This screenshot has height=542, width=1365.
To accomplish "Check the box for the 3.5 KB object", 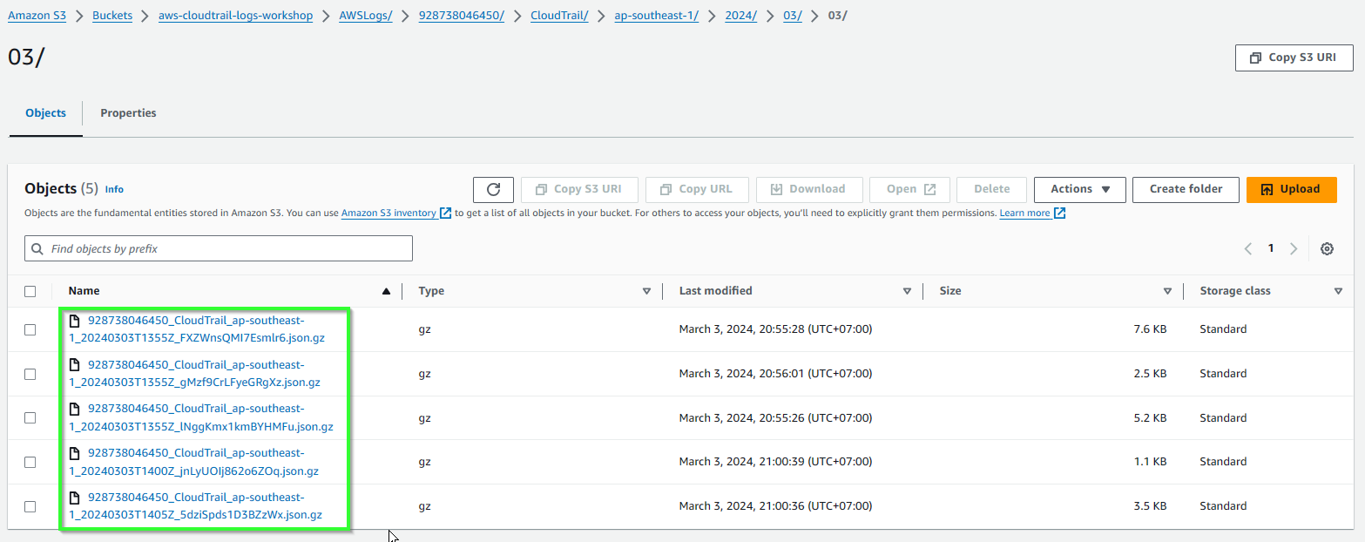I will [x=30, y=506].
